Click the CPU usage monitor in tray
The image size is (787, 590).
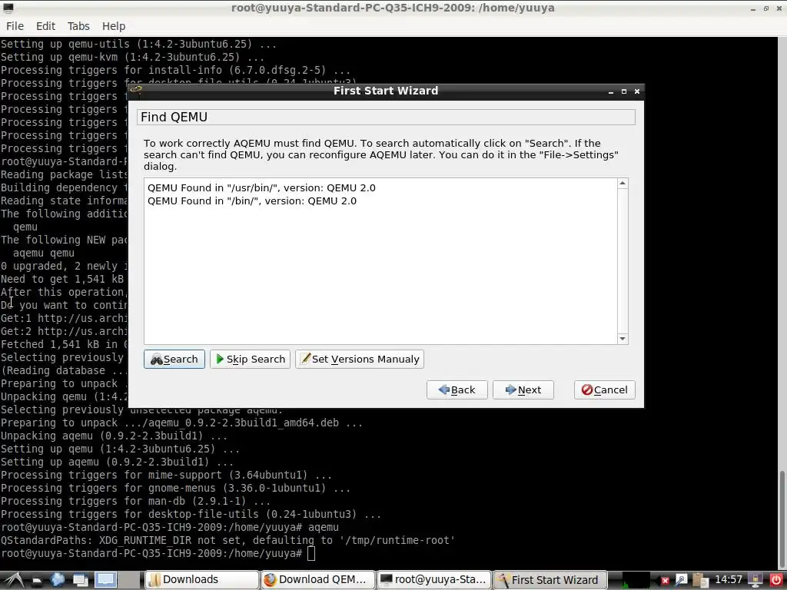click(636, 580)
